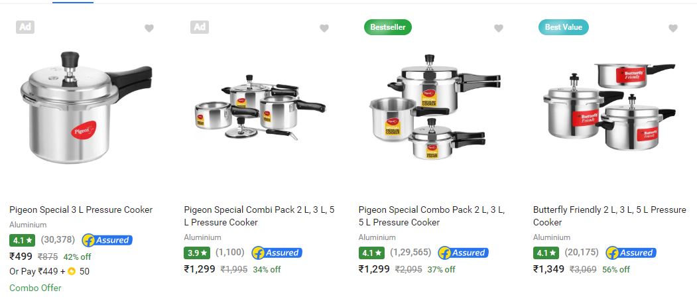Click the 3.9 star rating badge
This screenshot has height=303, width=697.
196,253
